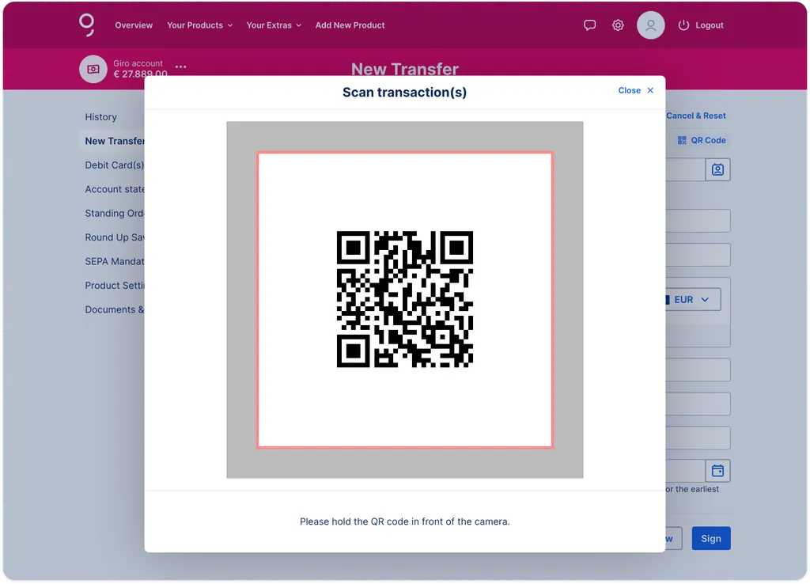Click the 'New Transfer' page heading

pos(404,69)
